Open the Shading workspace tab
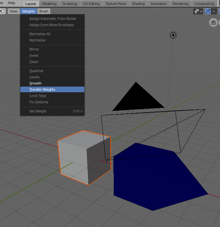The width and height of the screenshot is (220, 227). (138, 4)
